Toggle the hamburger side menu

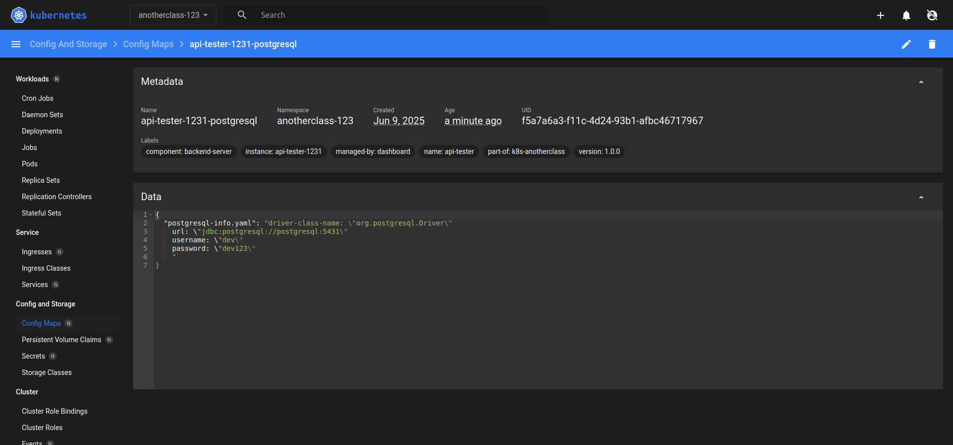tap(16, 44)
